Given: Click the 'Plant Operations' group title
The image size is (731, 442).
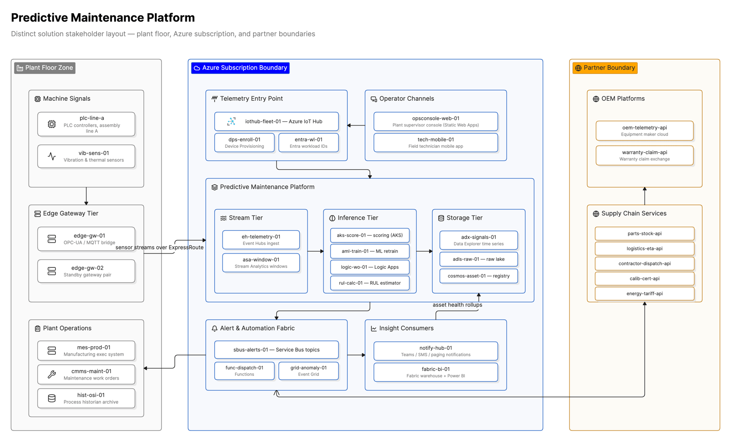Looking at the screenshot, I should pyautogui.click(x=67, y=328).
